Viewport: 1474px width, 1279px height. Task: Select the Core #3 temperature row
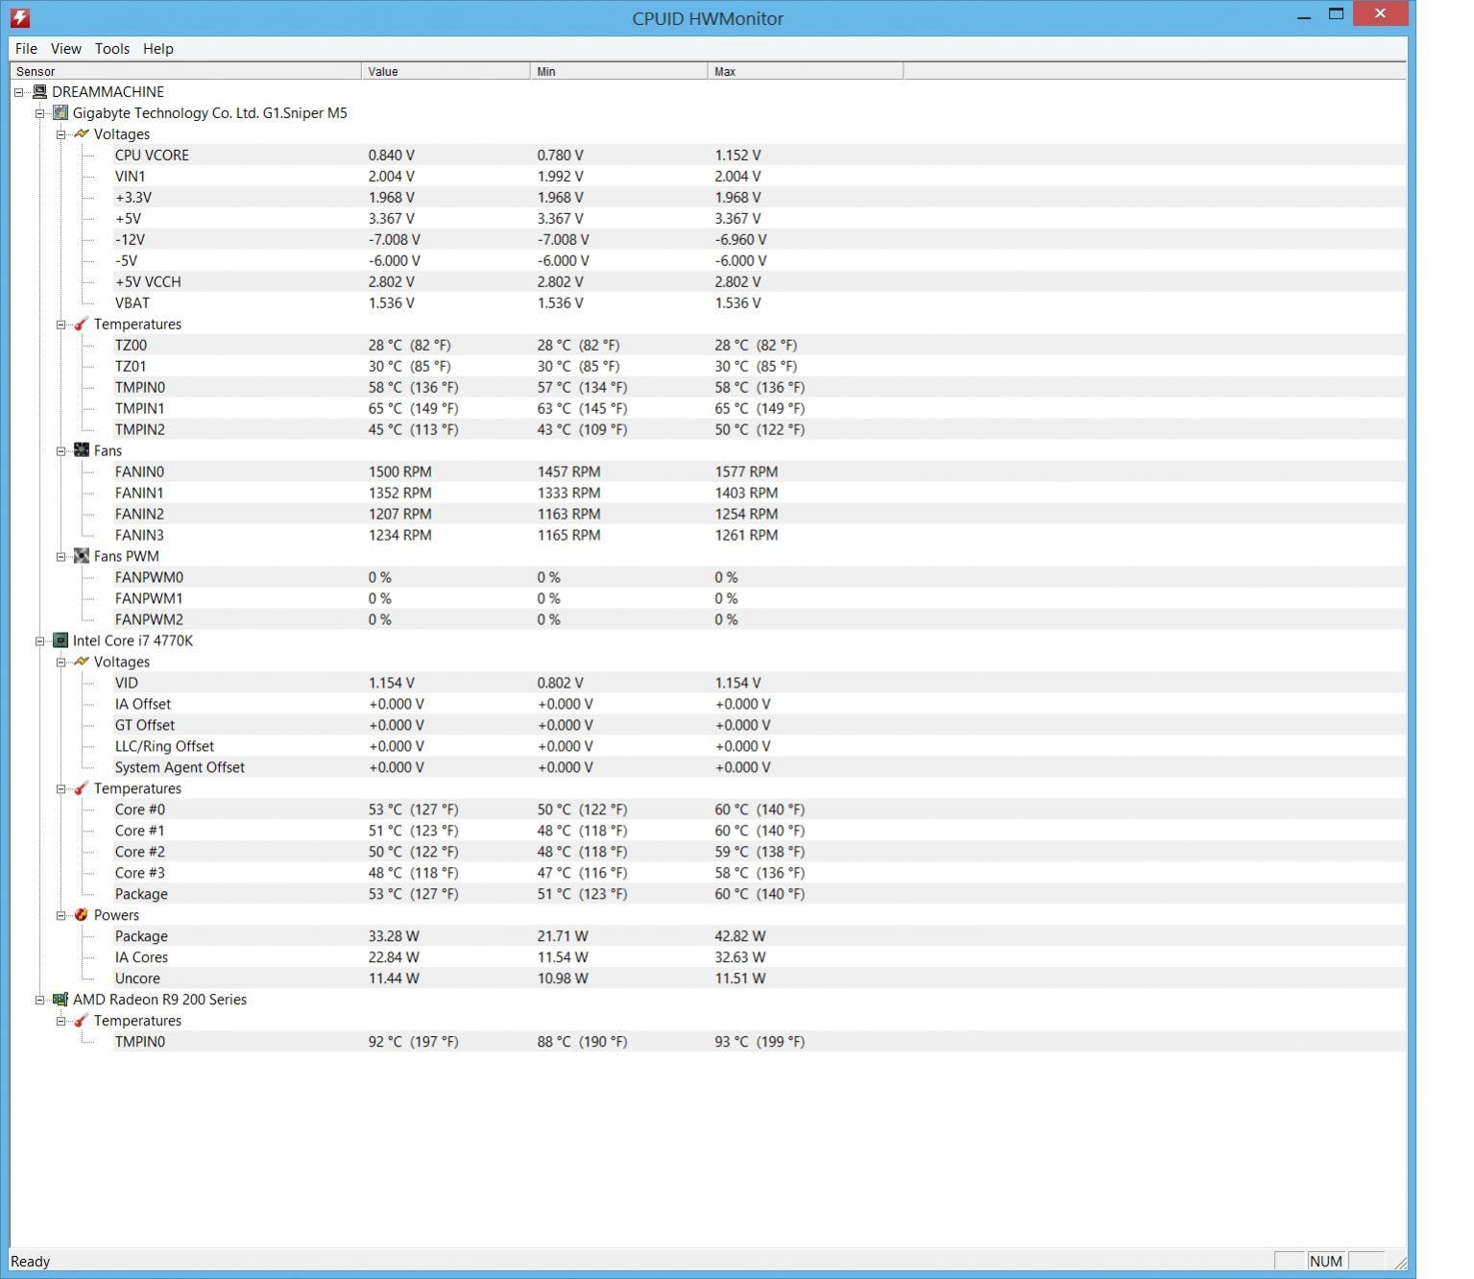tap(759, 873)
